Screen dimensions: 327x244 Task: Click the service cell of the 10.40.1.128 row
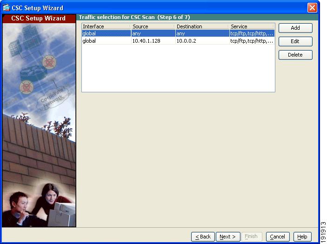coord(252,41)
